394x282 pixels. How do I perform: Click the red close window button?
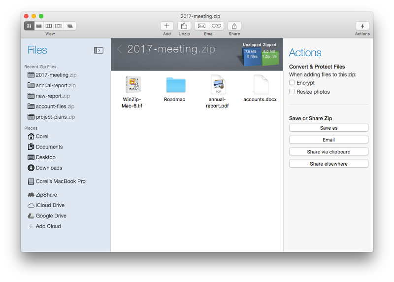26,16
